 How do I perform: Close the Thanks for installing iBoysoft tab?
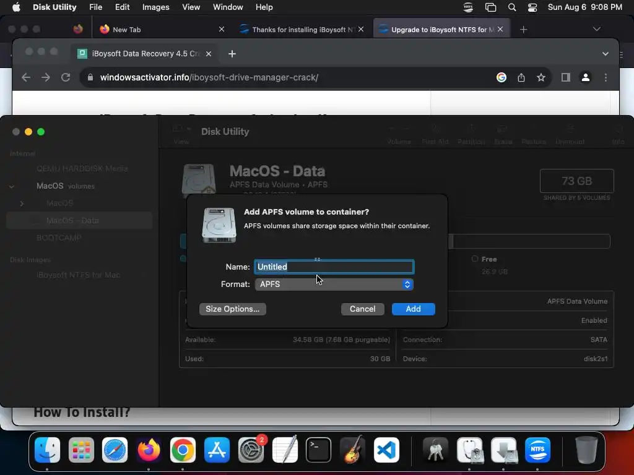pos(361,30)
